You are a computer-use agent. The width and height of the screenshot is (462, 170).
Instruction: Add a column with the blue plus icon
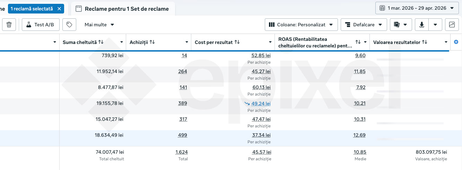(456, 42)
